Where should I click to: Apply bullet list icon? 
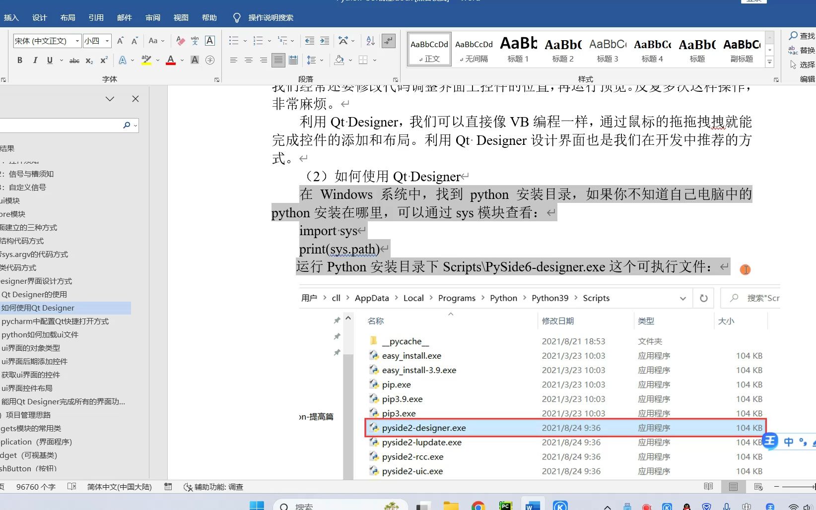tap(234, 41)
